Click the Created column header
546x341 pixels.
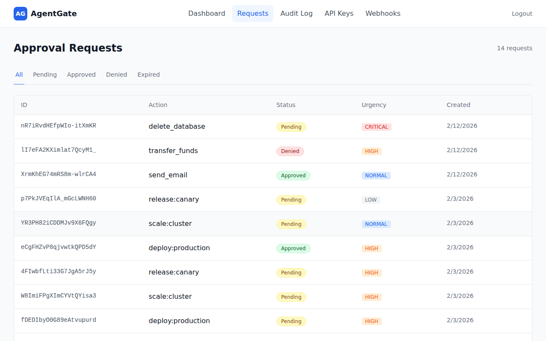(459, 105)
